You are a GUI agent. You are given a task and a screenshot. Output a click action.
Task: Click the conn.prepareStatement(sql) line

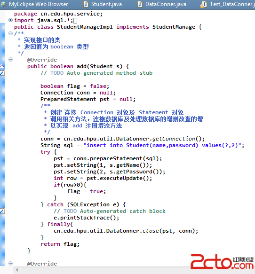coord(108,158)
